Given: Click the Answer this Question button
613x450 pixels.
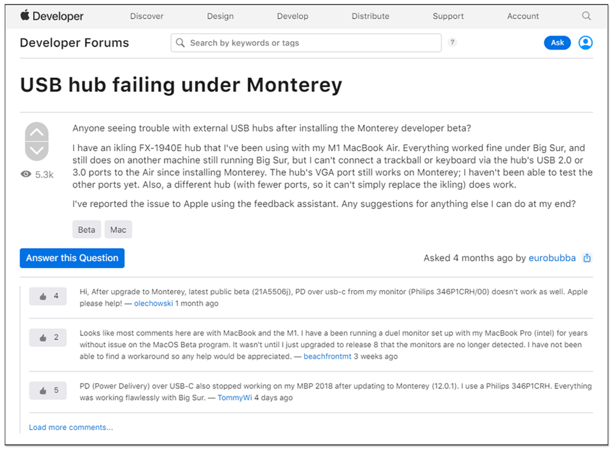Looking at the screenshot, I should point(72,258).
